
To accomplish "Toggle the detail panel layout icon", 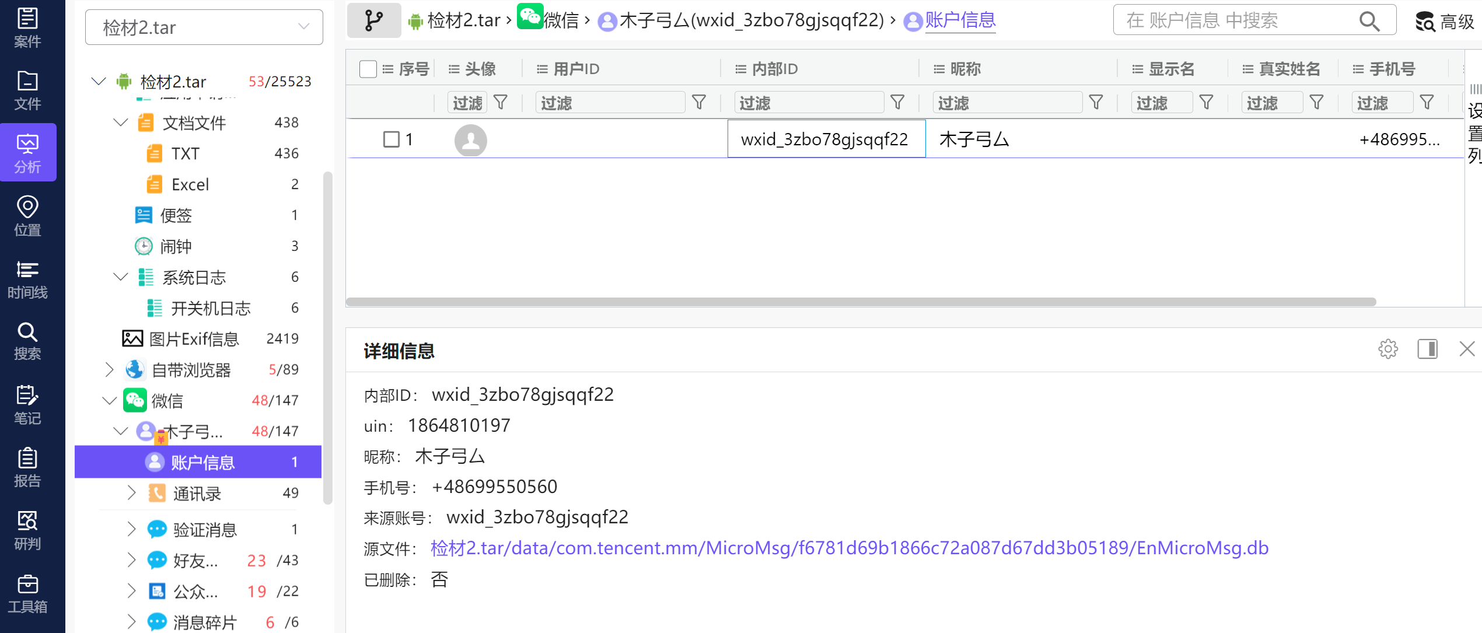I will pos(1427,349).
